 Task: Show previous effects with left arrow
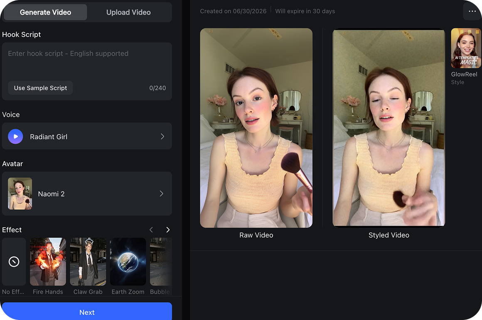(x=151, y=230)
